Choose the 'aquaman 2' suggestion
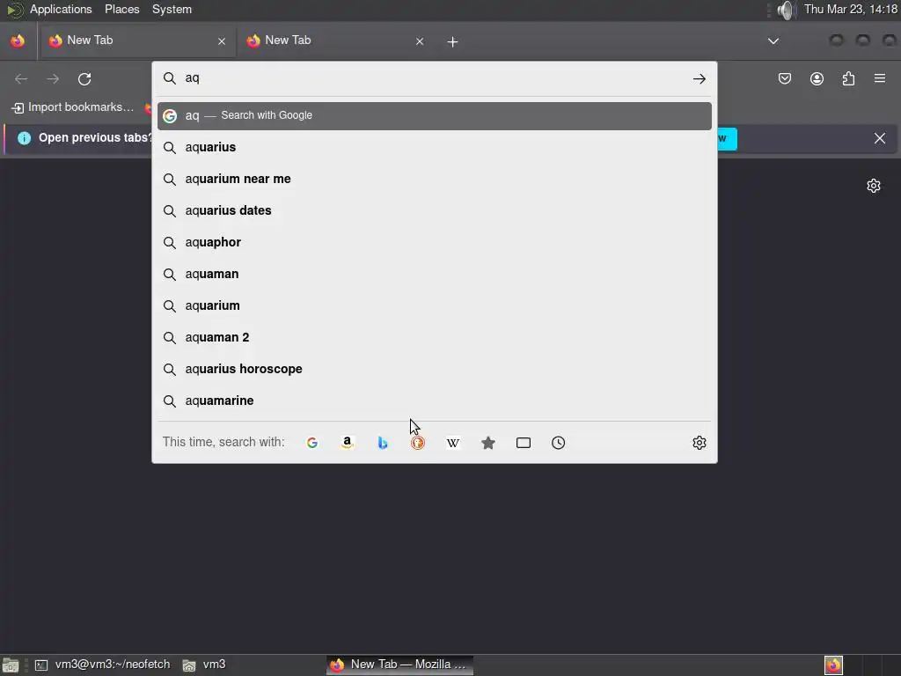The image size is (901, 676). pos(435,337)
